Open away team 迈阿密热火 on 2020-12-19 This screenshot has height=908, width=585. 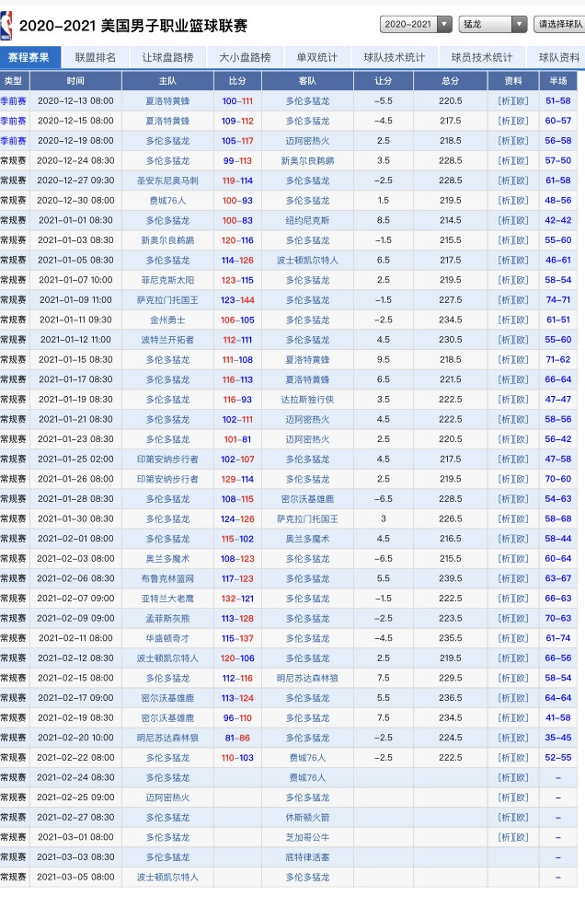307,141
